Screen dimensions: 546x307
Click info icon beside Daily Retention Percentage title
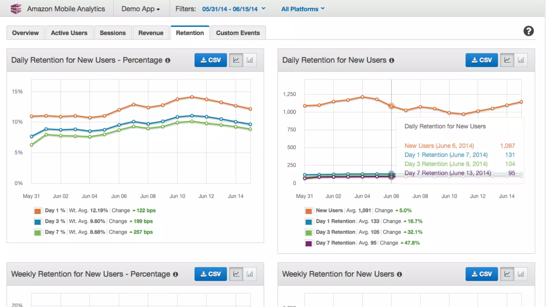[x=168, y=60]
